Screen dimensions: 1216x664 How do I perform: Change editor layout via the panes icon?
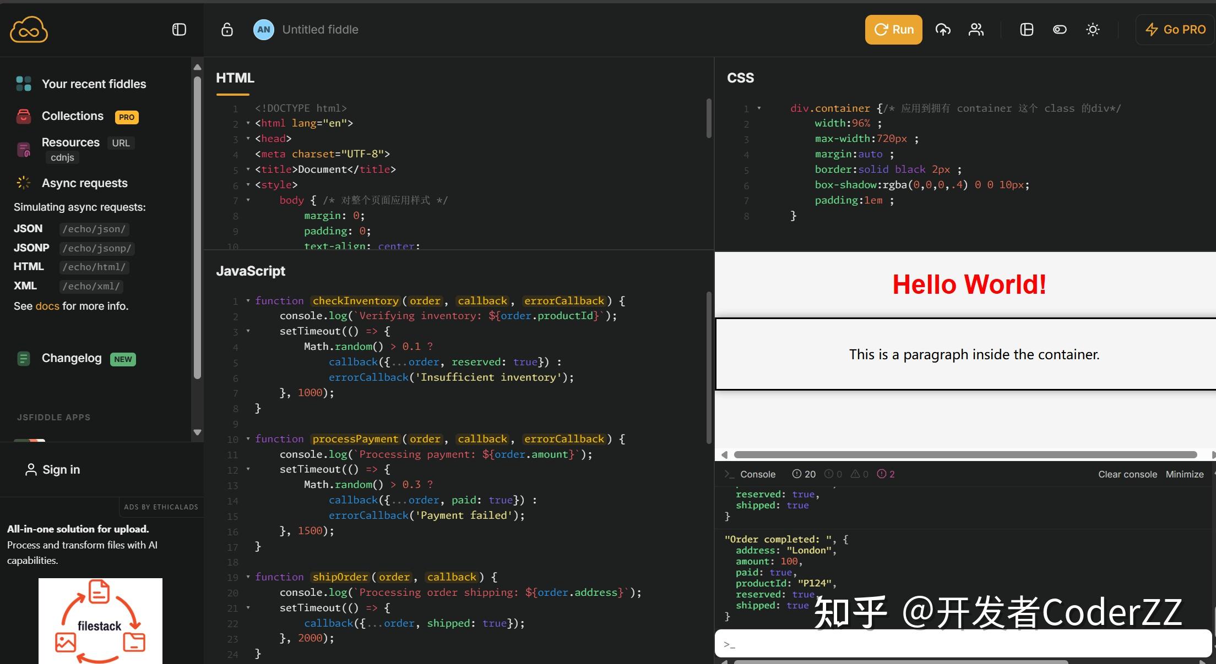pyautogui.click(x=1026, y=29)
